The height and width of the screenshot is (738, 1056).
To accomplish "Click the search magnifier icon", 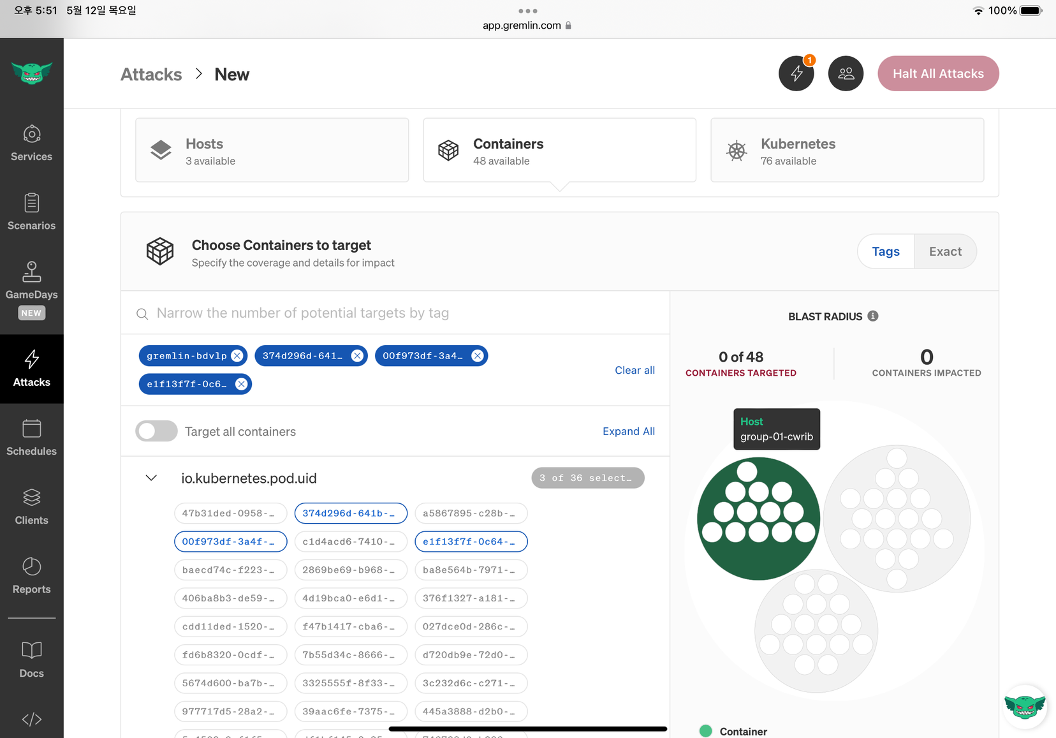I will 142,314.
